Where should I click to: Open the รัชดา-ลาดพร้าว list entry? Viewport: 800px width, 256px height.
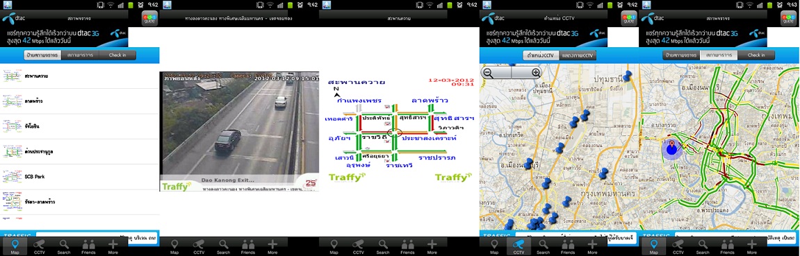[80, 202]
